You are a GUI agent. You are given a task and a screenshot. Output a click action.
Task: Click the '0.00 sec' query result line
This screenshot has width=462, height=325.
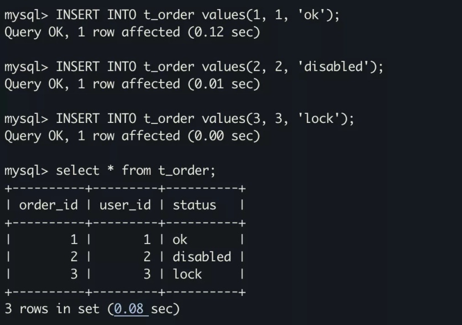click(132, 135)
